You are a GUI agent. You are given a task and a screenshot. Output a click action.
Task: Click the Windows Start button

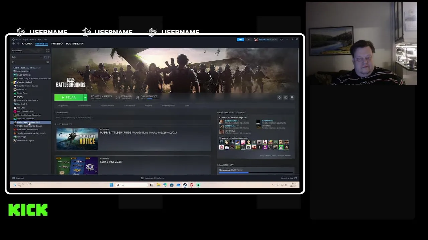point(111,185)
